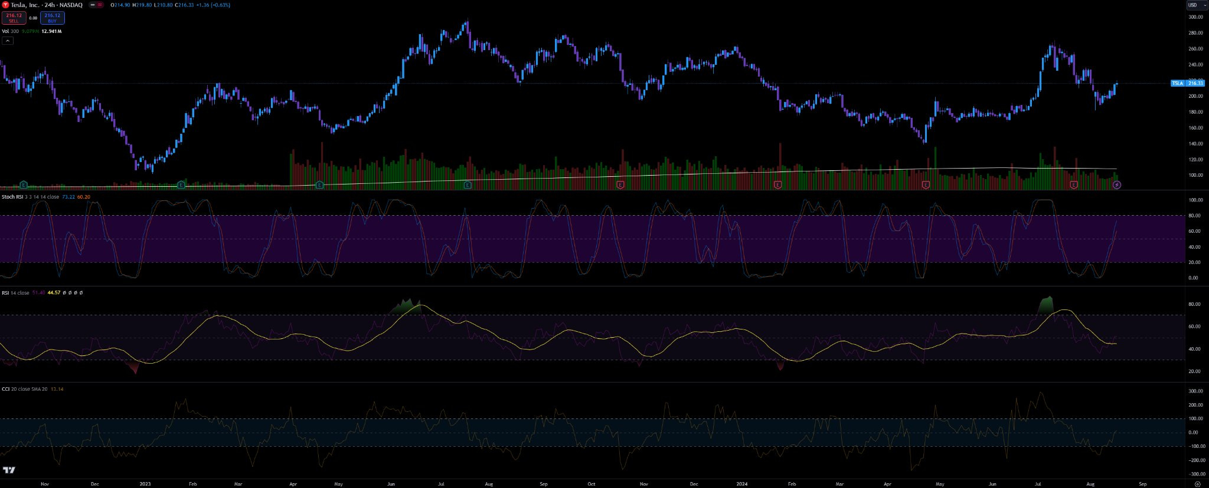Image resolution: width=1209 pixels, height=488 pixels.
Task: Open the green earnings marker near April 2023
Action: click(x=319, y=185)
